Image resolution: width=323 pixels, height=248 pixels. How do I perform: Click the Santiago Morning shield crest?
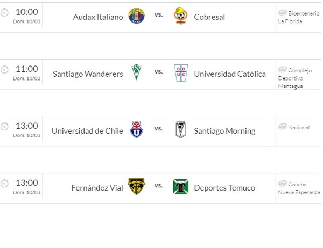tap(181, 129)
